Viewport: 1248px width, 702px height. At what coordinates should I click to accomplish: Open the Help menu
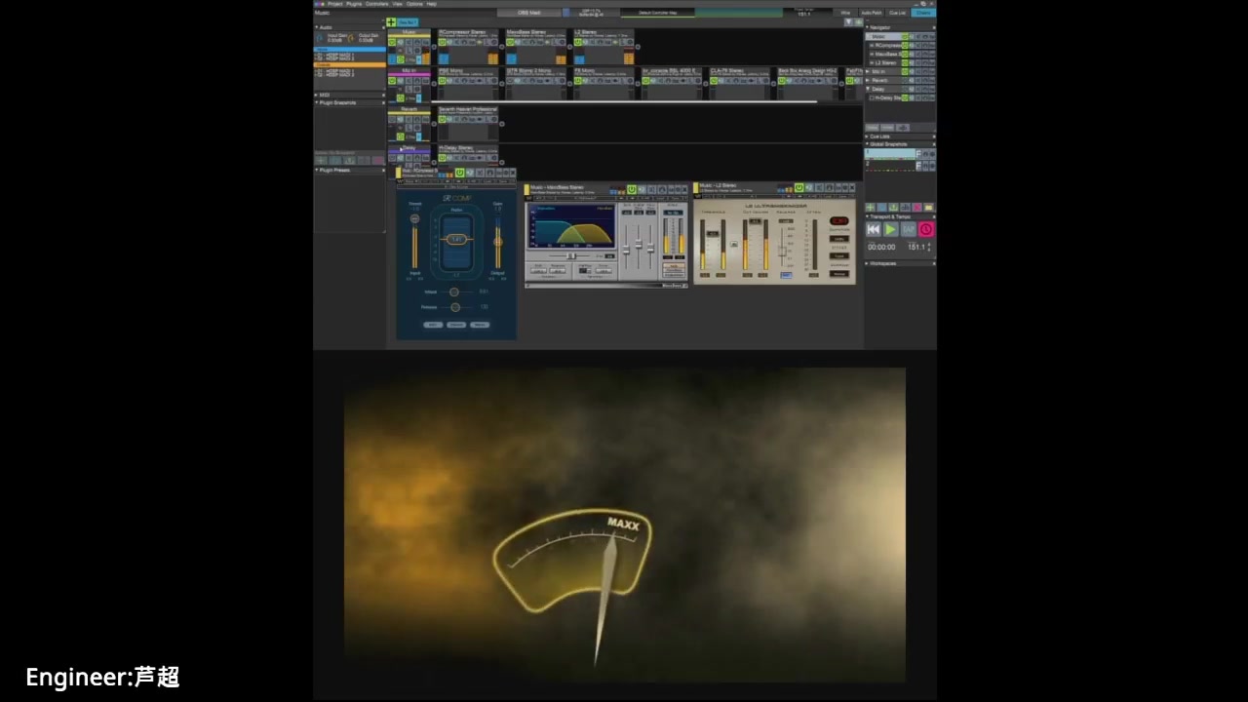[431, 4]
